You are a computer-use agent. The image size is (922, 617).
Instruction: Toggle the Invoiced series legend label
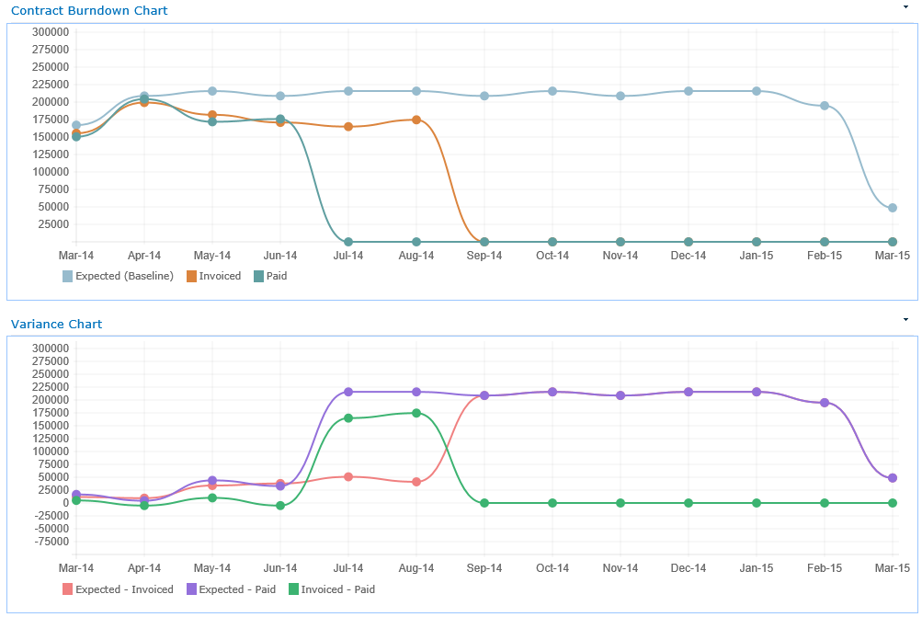point(220,276)
